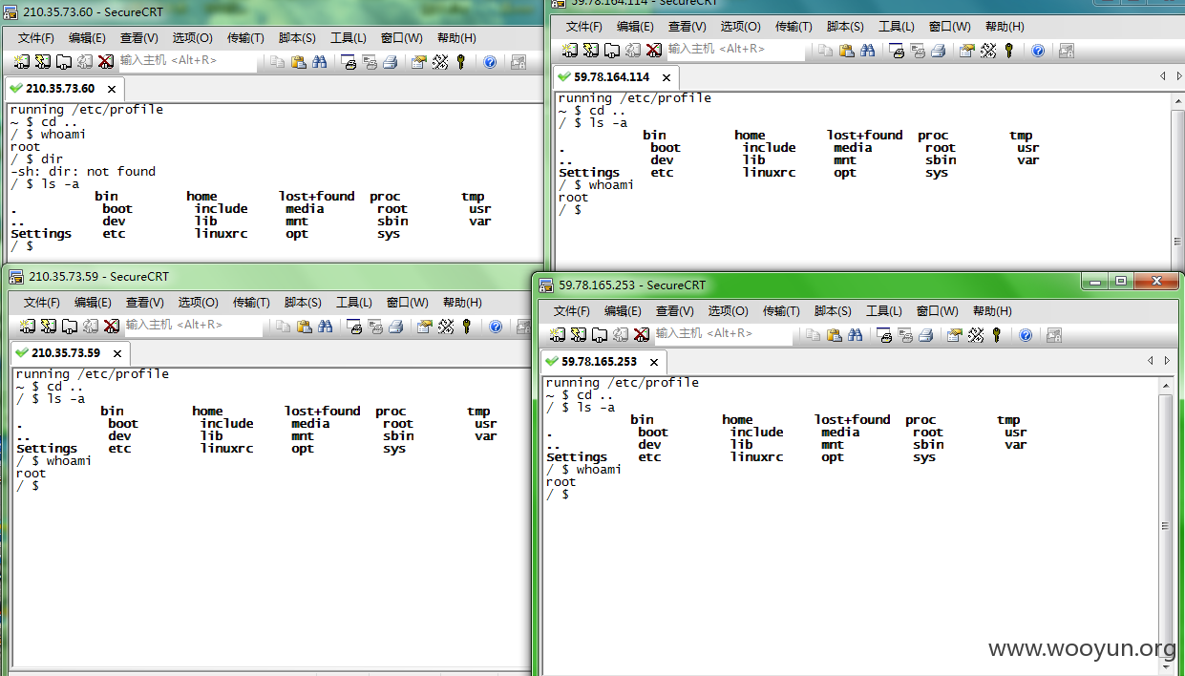Click Reconnect icon in 210.35.73.60 window
The height and width of the screenshot is (676, 1185).
tap(84, 62)
